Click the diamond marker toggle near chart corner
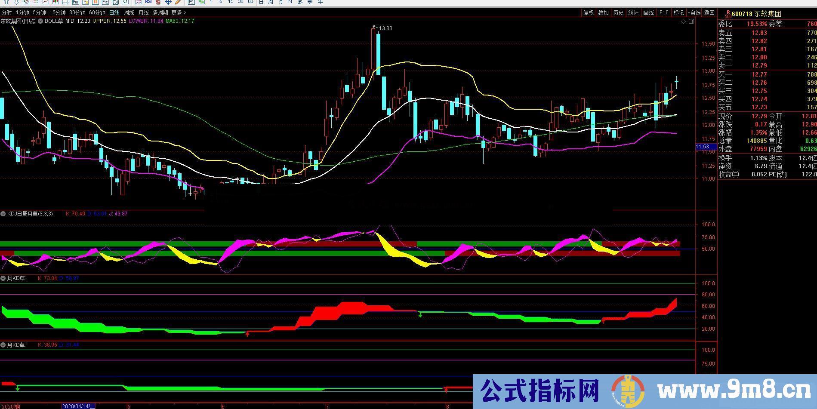Image resolution: width=817 pixels, height=409 pixels. tap(683, 21)
